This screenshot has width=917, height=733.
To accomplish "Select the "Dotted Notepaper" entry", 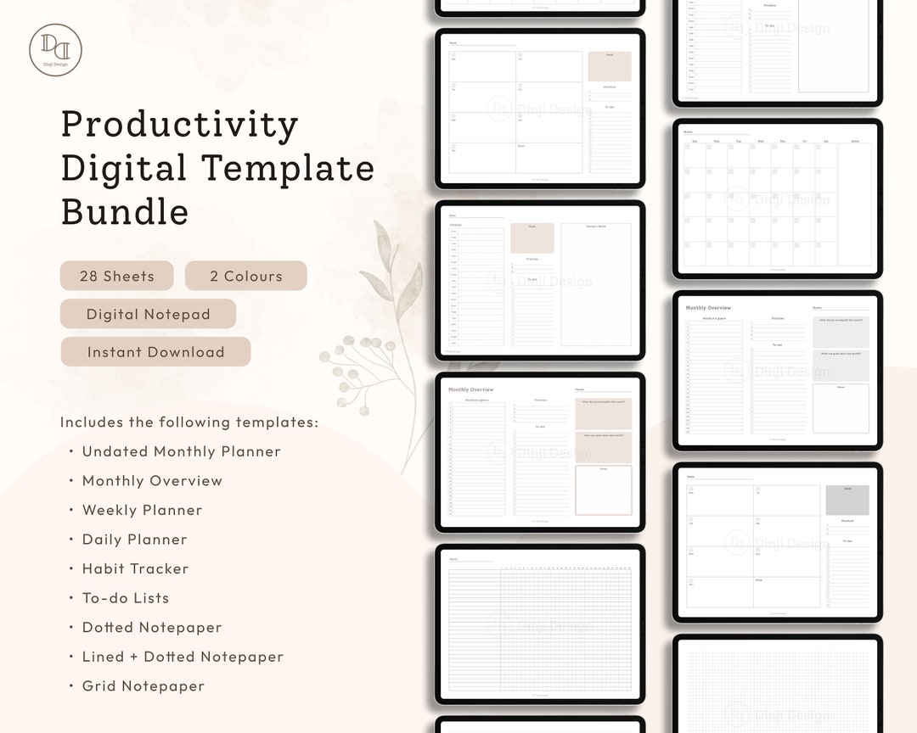I will click(151, 627).
